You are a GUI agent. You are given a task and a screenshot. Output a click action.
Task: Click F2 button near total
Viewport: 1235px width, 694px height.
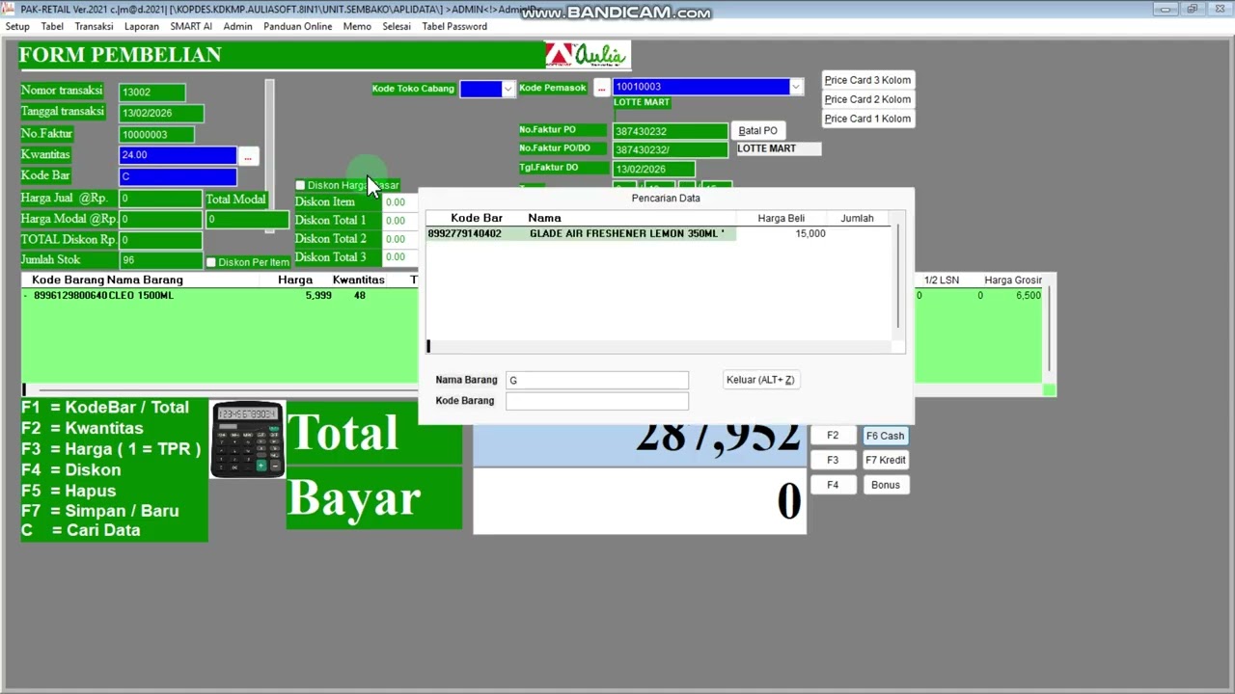coord(833,436)
